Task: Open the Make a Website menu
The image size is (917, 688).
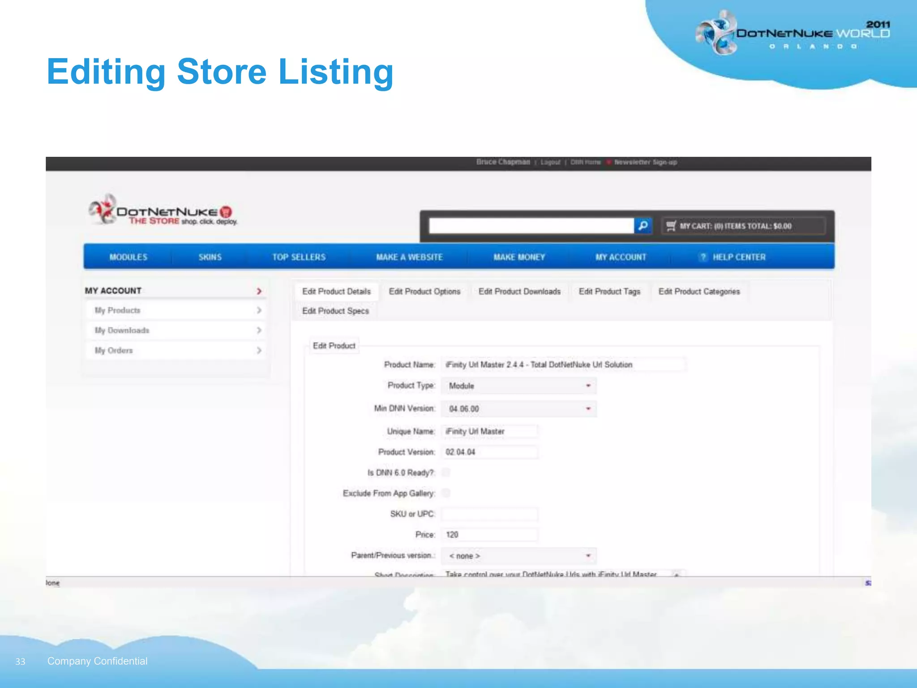Action: (x=409, y=257)
